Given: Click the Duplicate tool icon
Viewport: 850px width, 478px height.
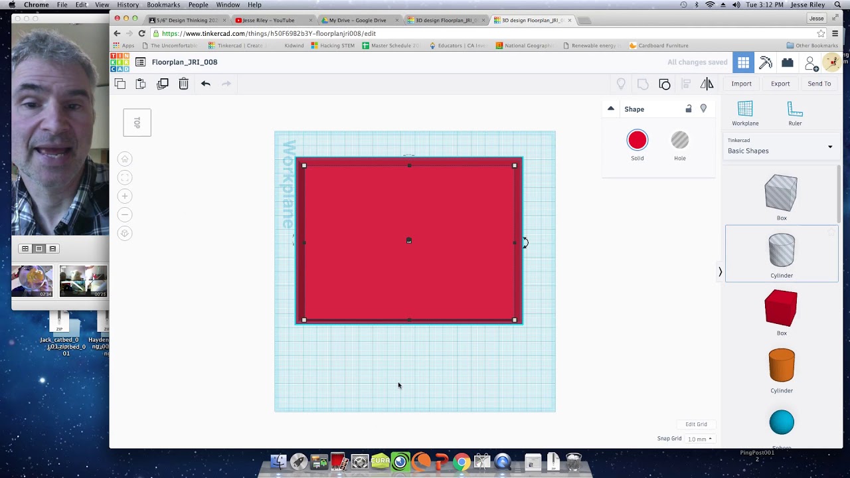Looking at the screenshot, I should click(x=163, y=84).
